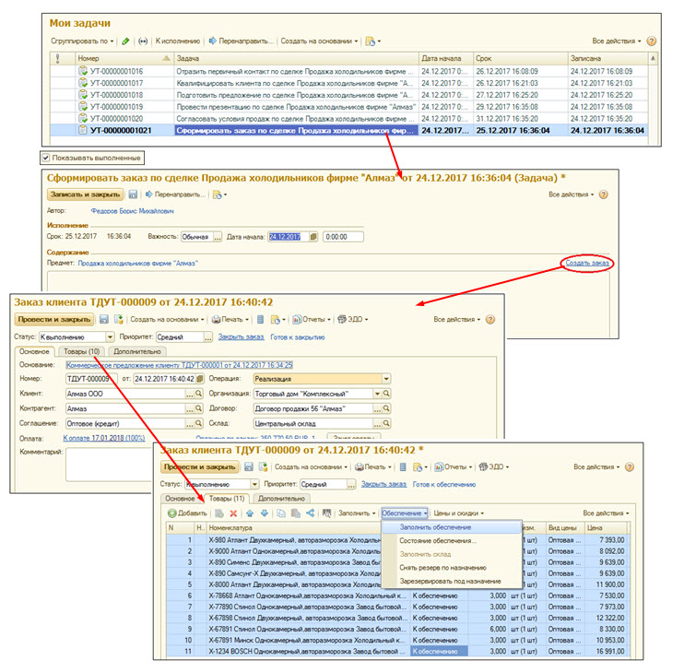Viewport: 684px width, 672px height.
Task: Click into the Комментарий text box
Action: pos(109,464)
